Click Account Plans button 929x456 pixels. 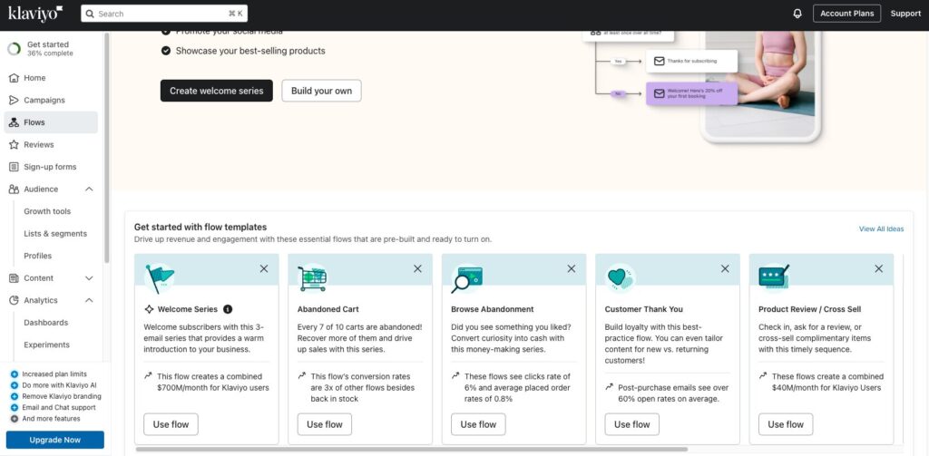click(846, 14)
